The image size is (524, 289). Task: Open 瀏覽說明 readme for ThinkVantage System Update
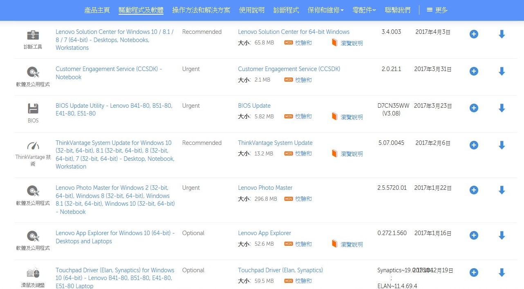[x=347, y=154]
